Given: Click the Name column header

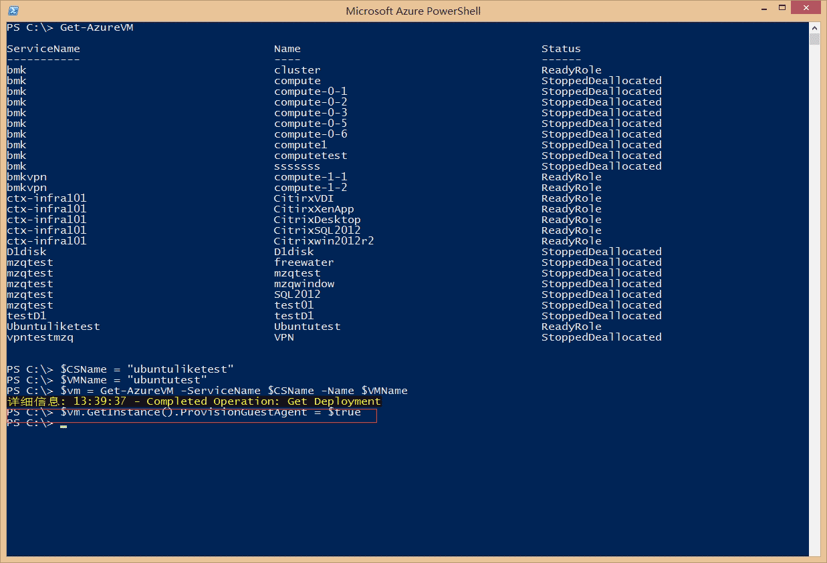Looking at the screenshot, I should tap(287, 49).
